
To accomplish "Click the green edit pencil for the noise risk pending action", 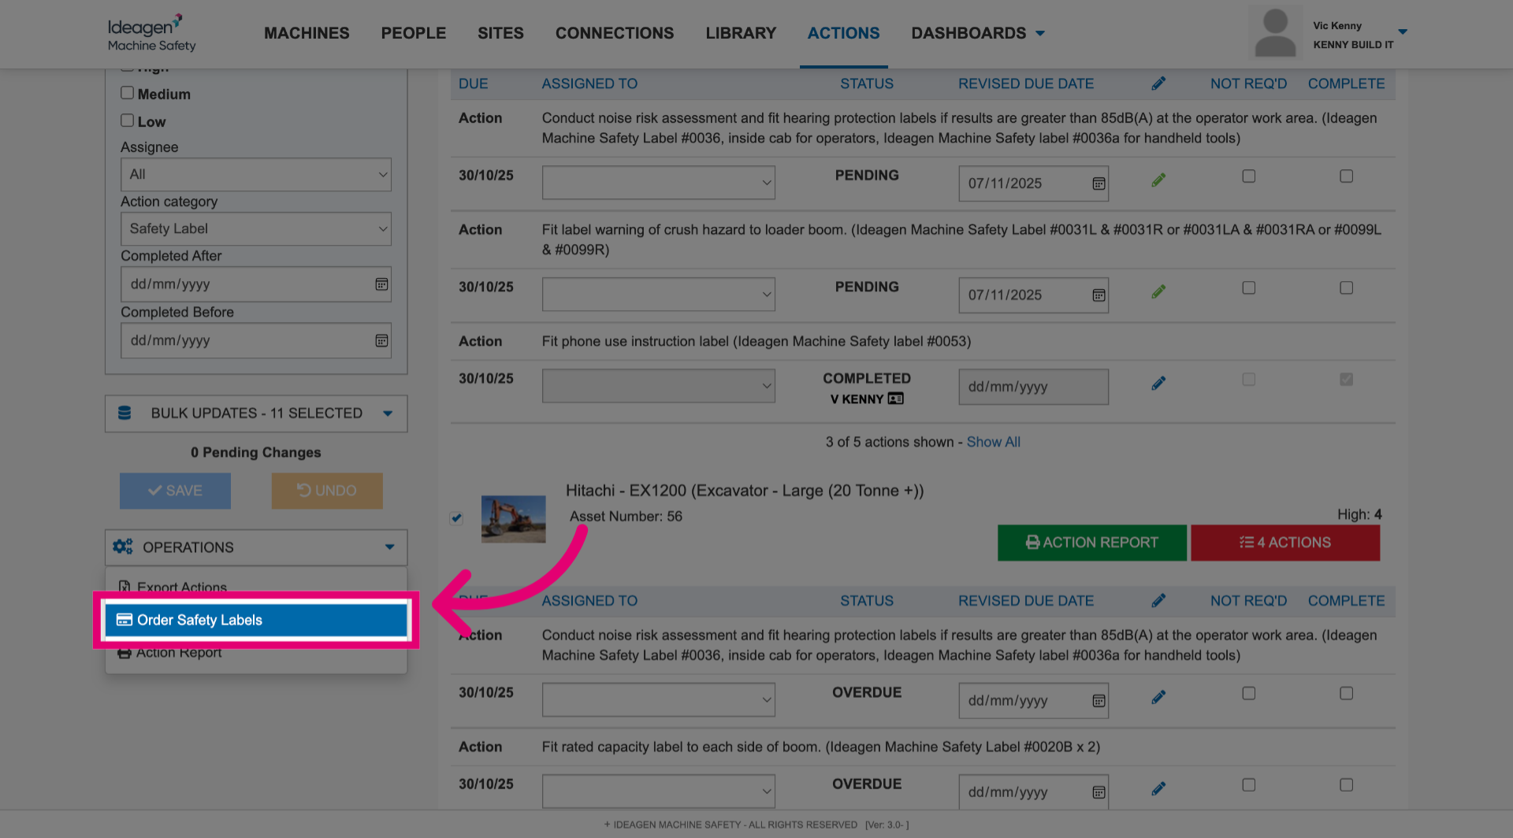I will coord(1158,180).
